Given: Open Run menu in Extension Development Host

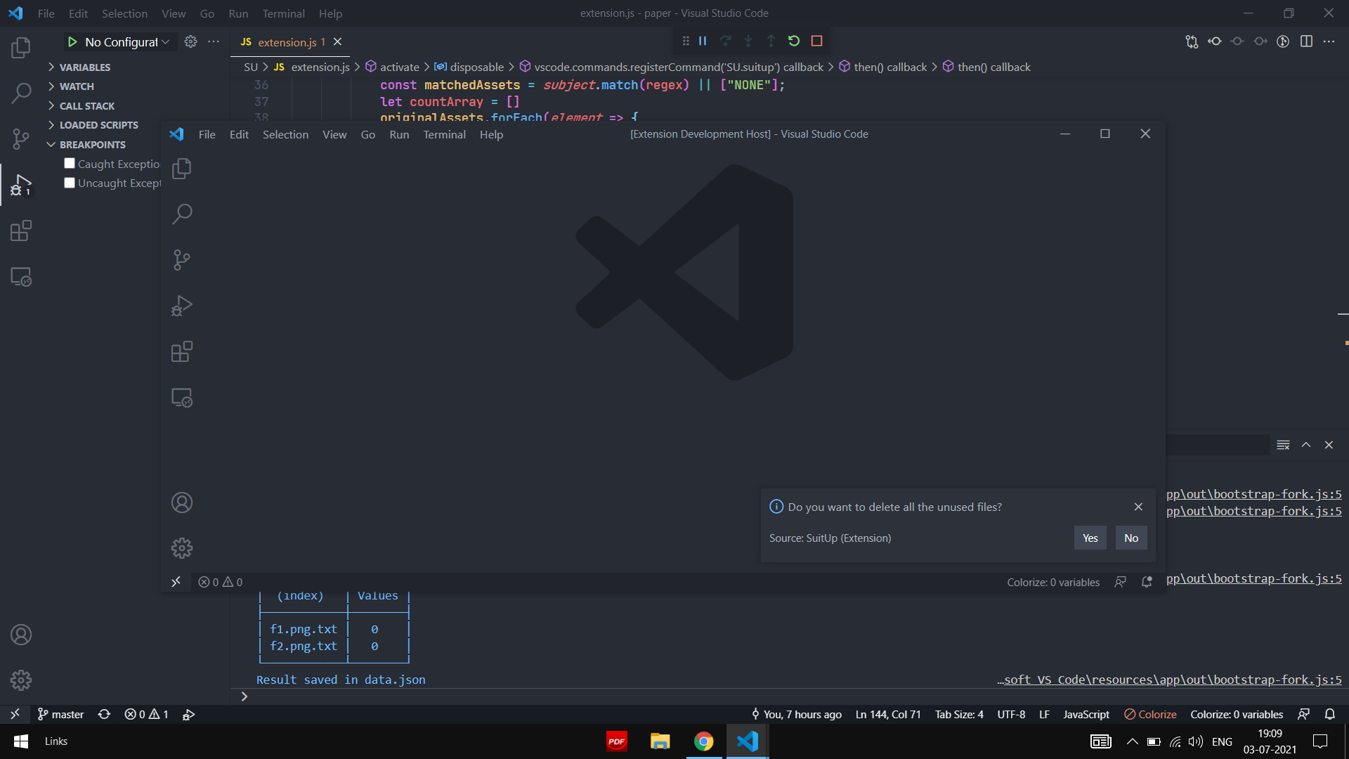Looking at the screenshot, I should 399,134.
